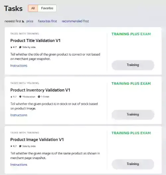Viewport: 166px width, 175px height.
Task: Start Training for Product Title Validation V1
Action: [133, 65]
